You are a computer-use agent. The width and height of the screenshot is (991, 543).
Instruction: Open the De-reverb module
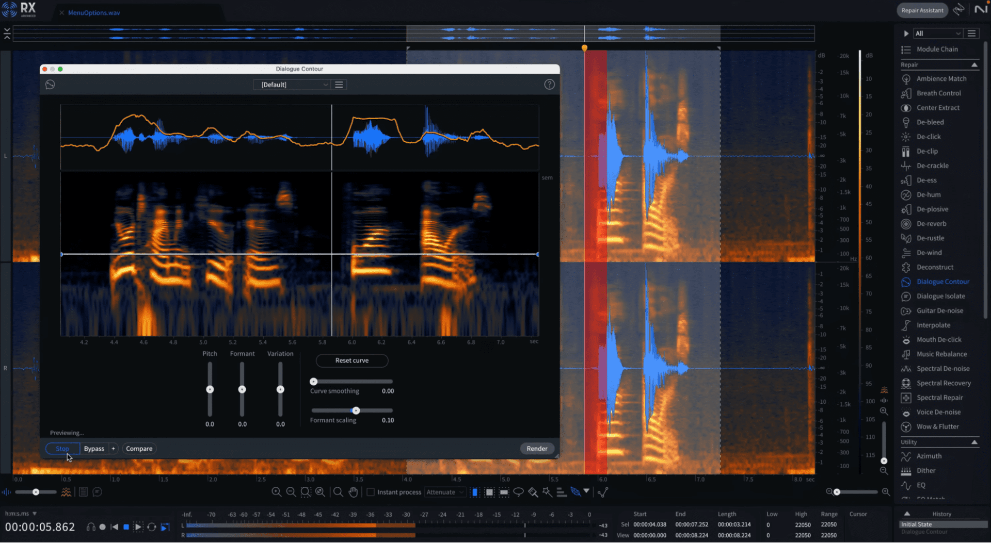931,224
